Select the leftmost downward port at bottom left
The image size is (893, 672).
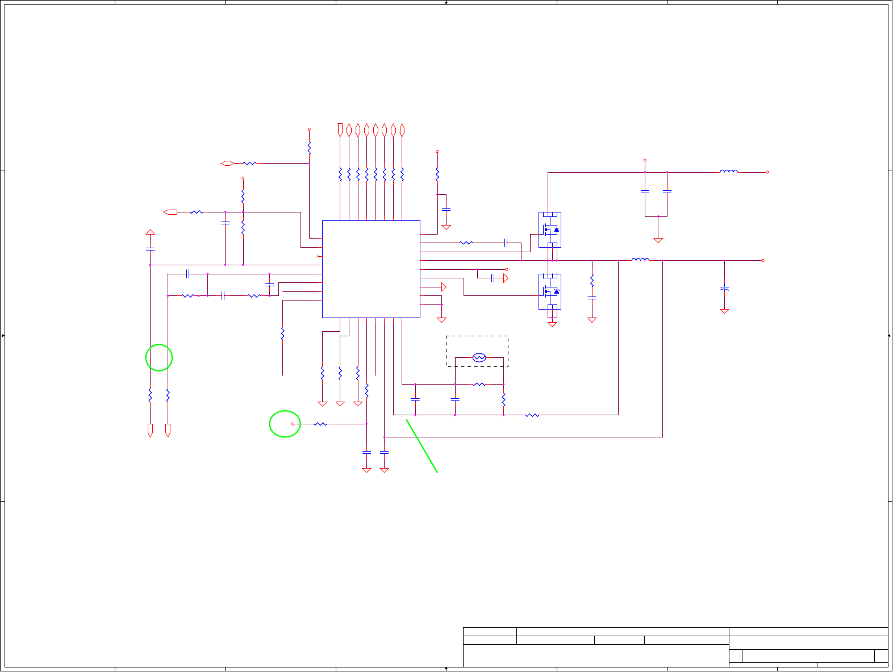(150, 431)
